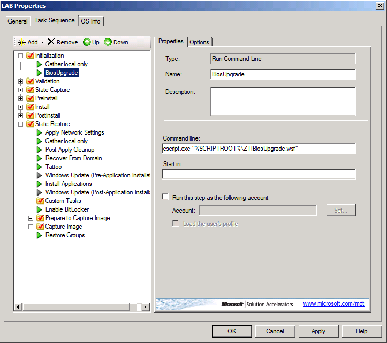Click the Enable BitLocker step icon
Image resolution: width=387 pixels, height=343 pixels.
(x=40, y=209)
